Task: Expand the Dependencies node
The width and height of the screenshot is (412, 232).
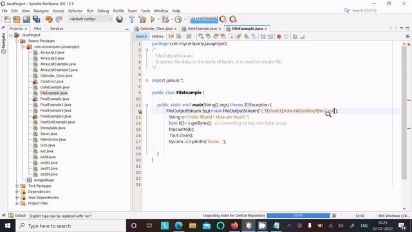Action: [x=17, y=192]
